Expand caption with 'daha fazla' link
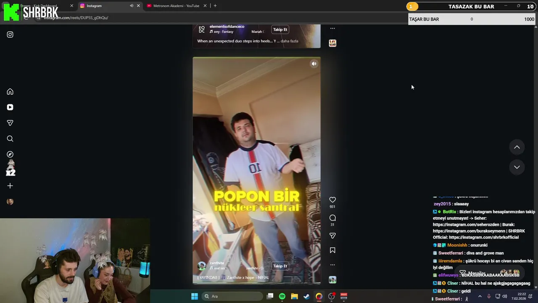The image size is (538, 303). click(290, 41)
